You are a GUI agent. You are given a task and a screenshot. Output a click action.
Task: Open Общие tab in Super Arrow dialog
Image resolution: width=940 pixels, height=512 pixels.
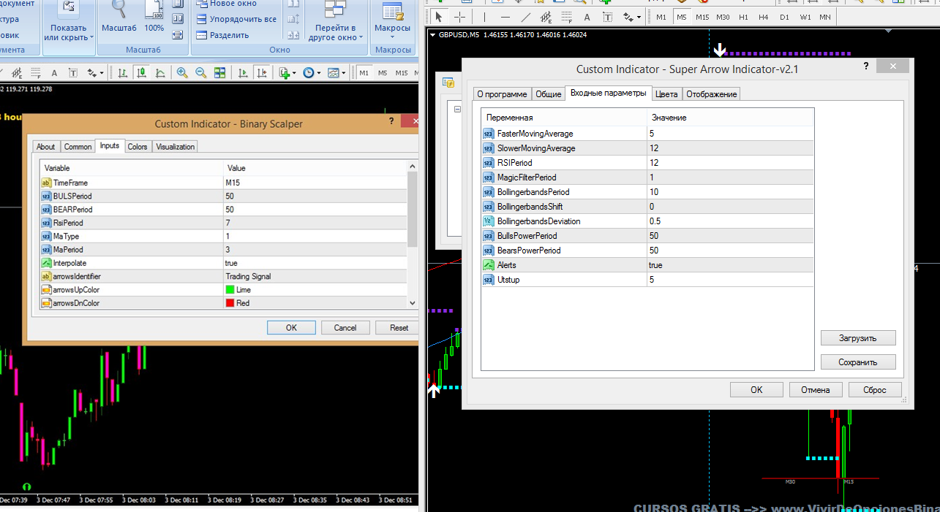[549, 94]
